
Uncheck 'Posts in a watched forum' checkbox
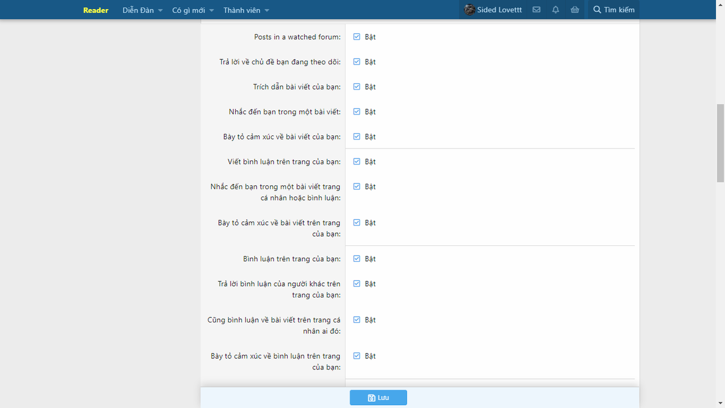357,37
